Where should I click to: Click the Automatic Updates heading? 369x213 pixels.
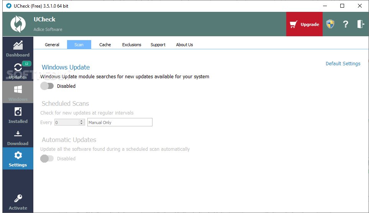tap(69, 140)
